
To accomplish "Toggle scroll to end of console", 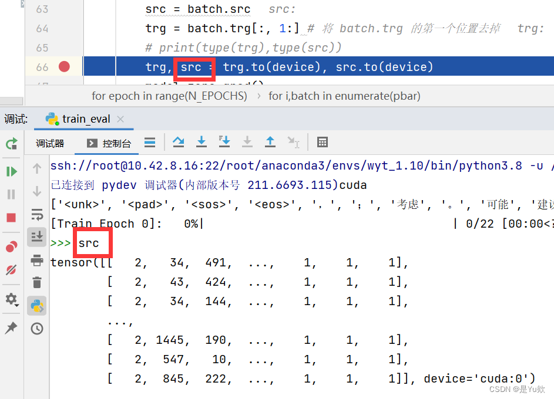I will pos(37,236).
